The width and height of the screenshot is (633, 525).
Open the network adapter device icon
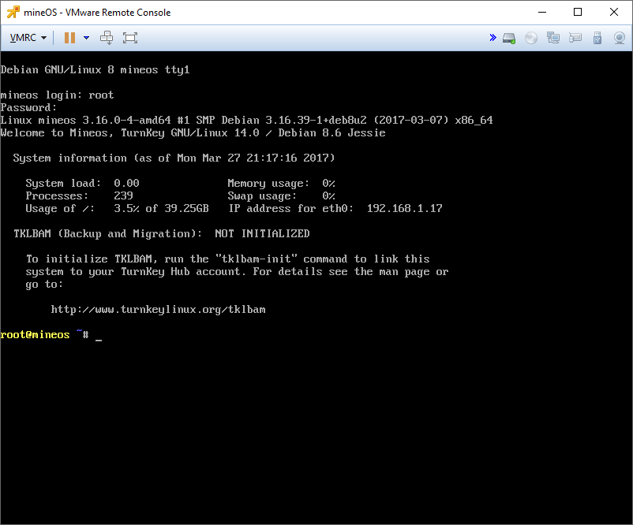553,38
